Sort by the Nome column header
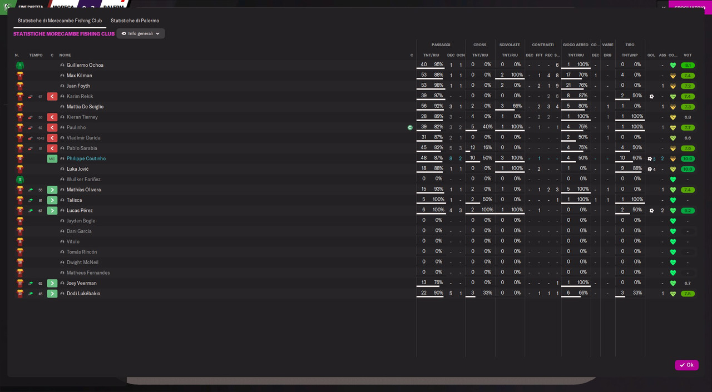Viewport: 712px width, 392px height. [x=65, y=55]
